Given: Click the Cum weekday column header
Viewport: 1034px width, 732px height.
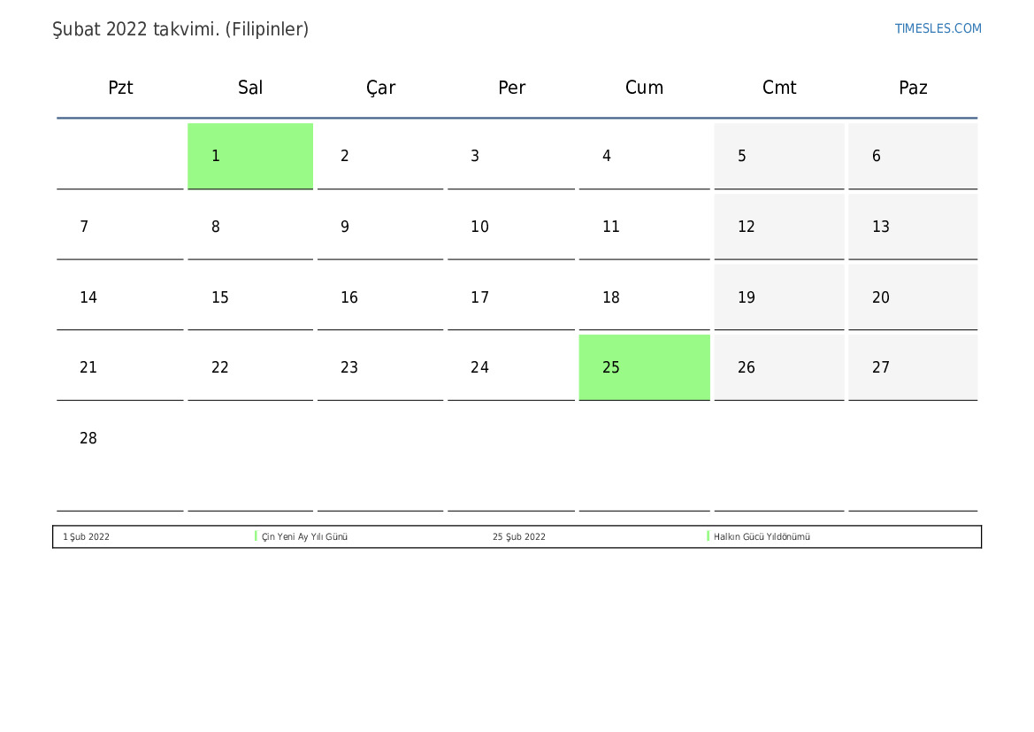Looking at the screenshot, I should coord(644,88).
